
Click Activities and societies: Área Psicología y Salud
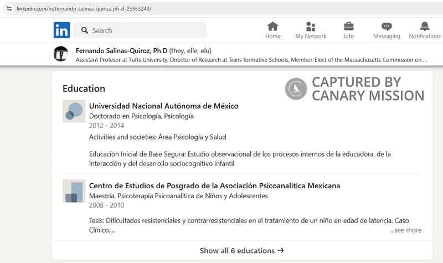pyautogui.click(x=158, y=137)
